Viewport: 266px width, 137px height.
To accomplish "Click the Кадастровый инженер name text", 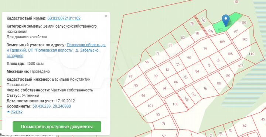I will pyautogui.click(x=48, y=82).
